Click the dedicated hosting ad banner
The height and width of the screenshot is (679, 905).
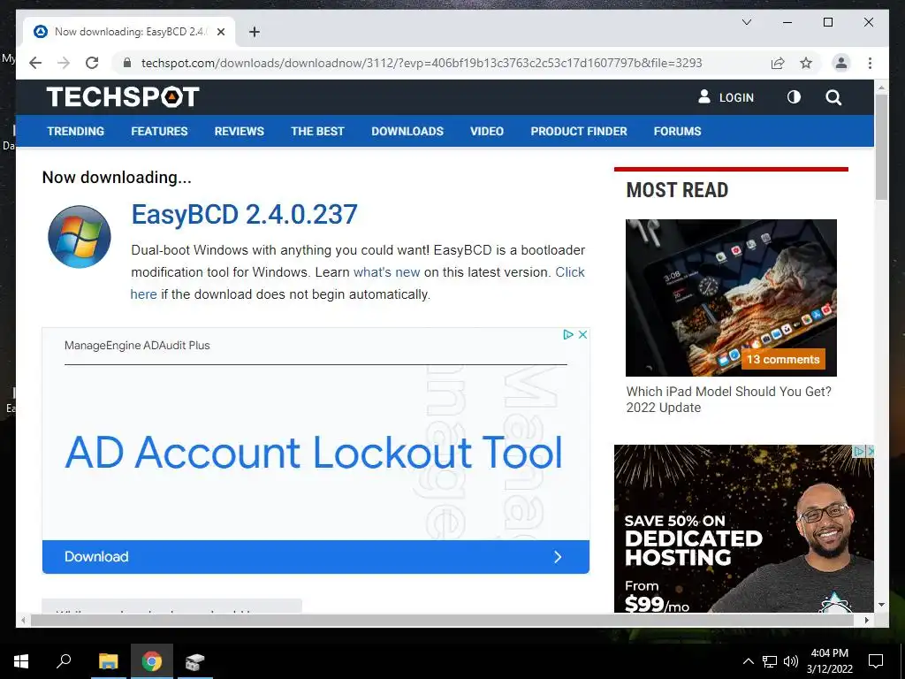pyautogui.click(x=743, y=529)
